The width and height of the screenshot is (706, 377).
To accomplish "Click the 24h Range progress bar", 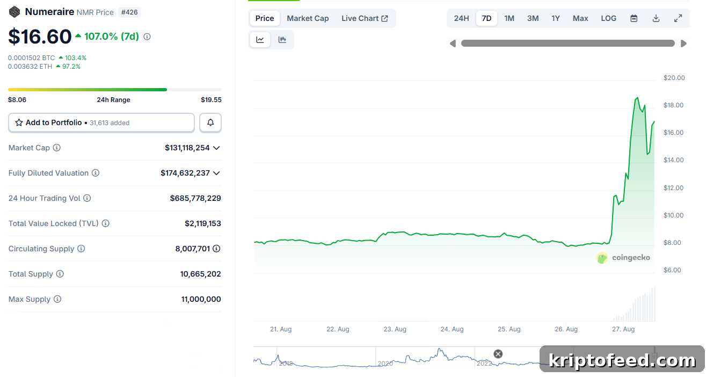I will click(115, 90).
